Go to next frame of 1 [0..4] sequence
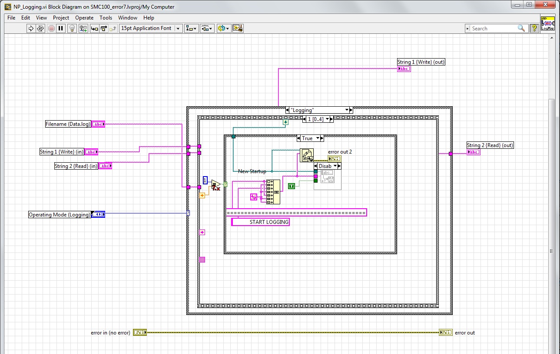The image size is (560, 354). 331,119
